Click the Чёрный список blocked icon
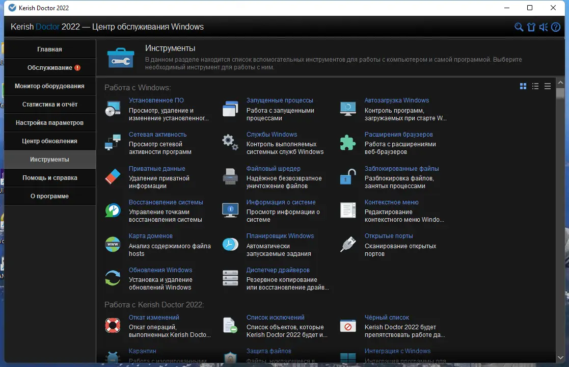Image resolution: width=569 pixels, height=367 pixels. coord(348,326)
